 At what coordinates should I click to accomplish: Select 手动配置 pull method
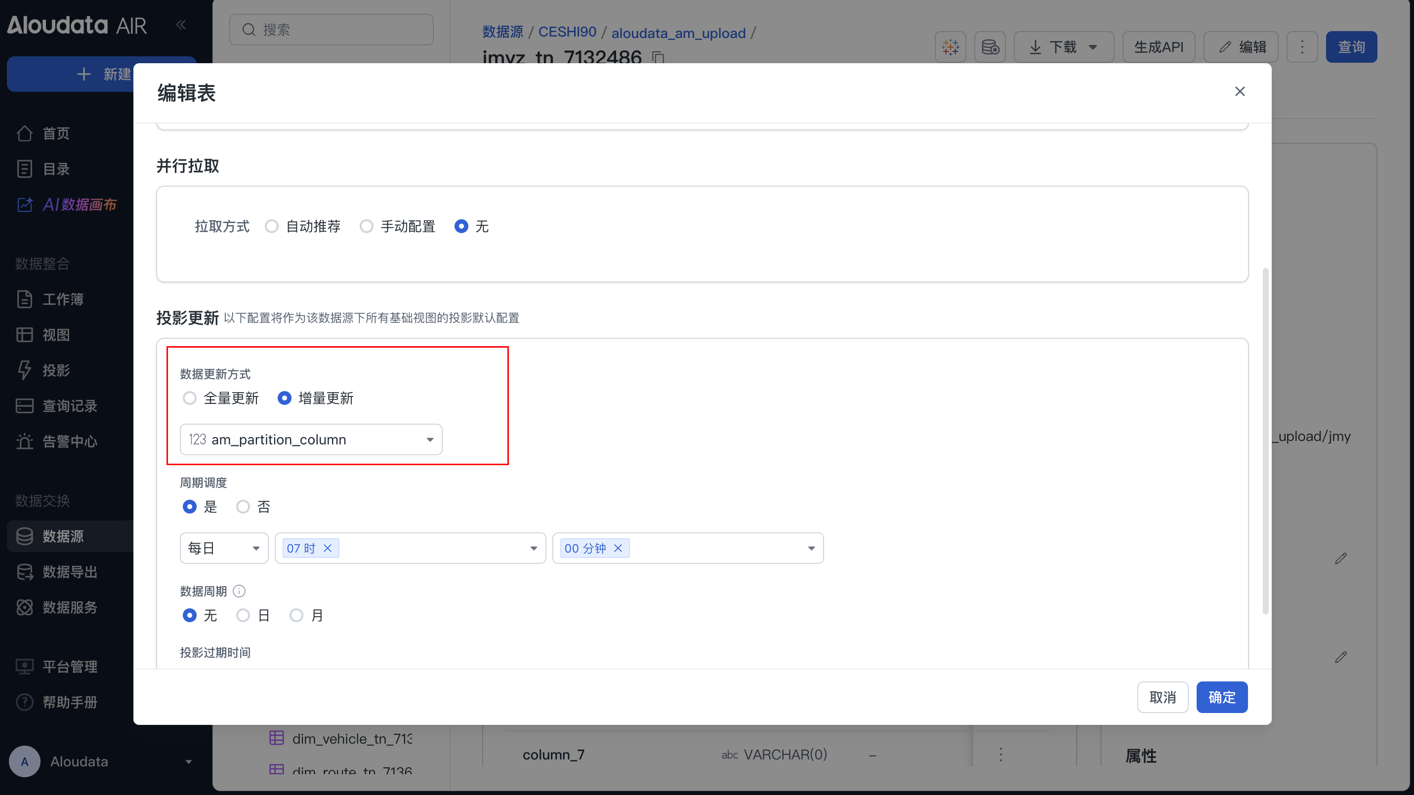[367, 226]
